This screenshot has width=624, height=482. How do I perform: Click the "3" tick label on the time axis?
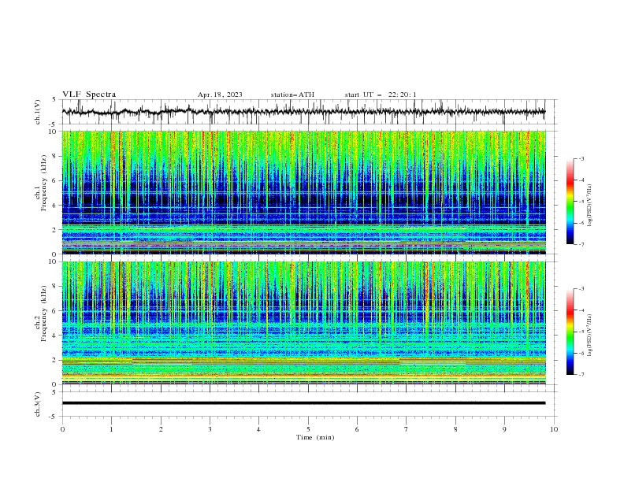click(210, 429)
